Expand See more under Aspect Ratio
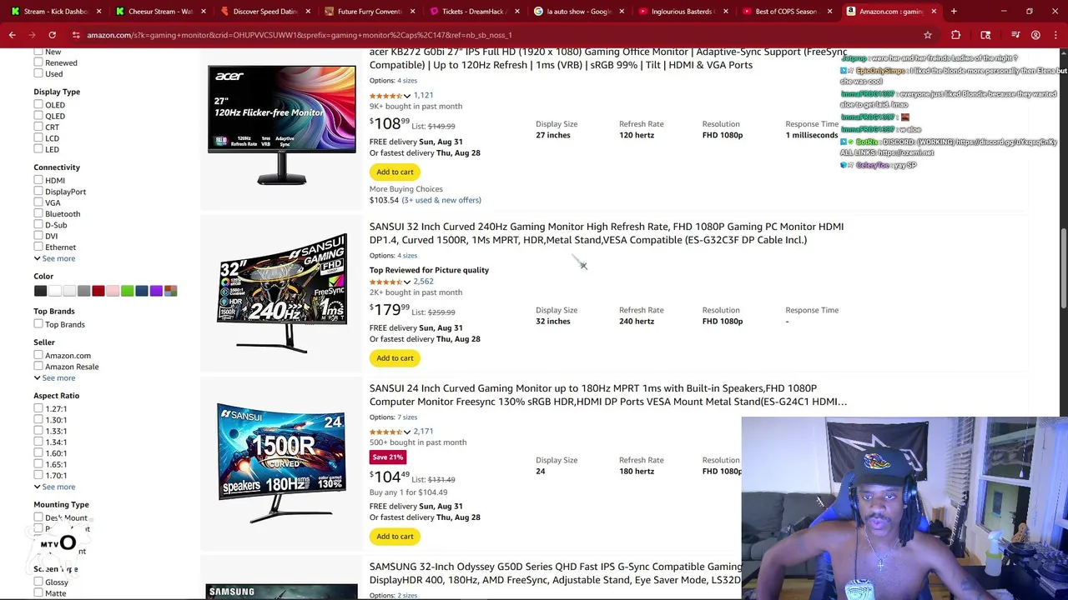Image resolution: width=1068 pixels, height=600 pixels. point(54,487)
